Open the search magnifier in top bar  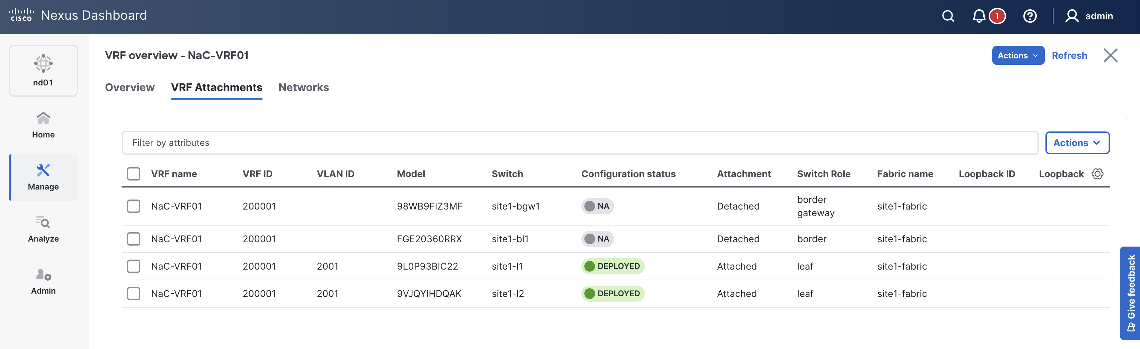(x=948, y=16)
